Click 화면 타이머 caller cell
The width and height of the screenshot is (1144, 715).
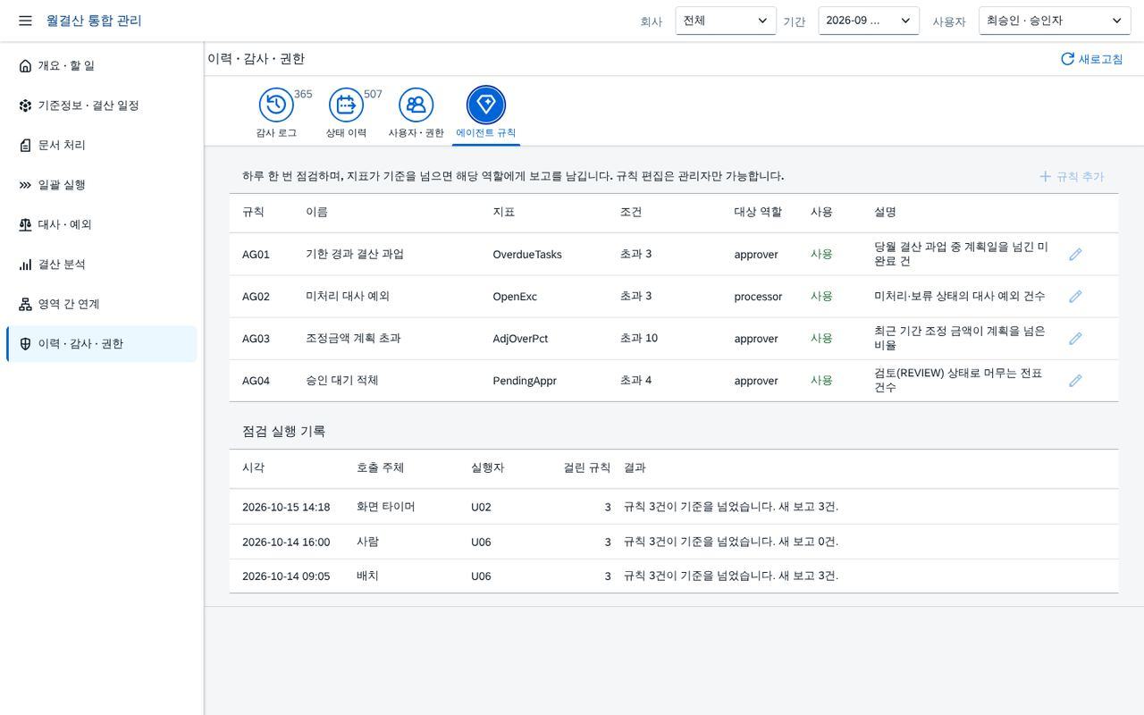(x=386, y=507)
